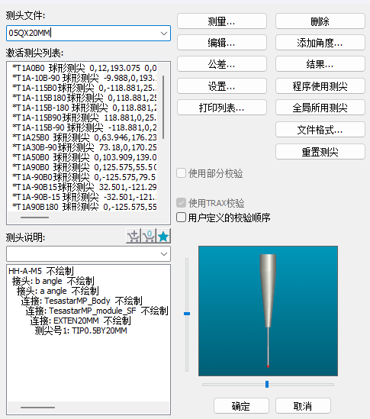The image size is (370, 419).
Task: Open the 测头文件 dropdown arrow
Action: (164, 33)
